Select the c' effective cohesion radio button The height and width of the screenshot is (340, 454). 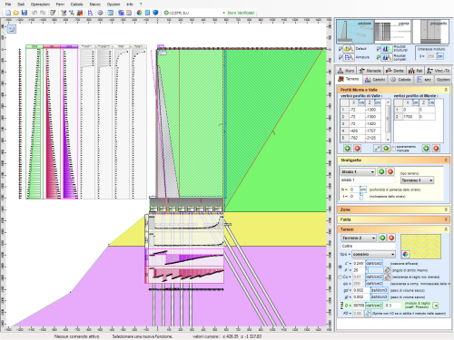click(340, 267)
